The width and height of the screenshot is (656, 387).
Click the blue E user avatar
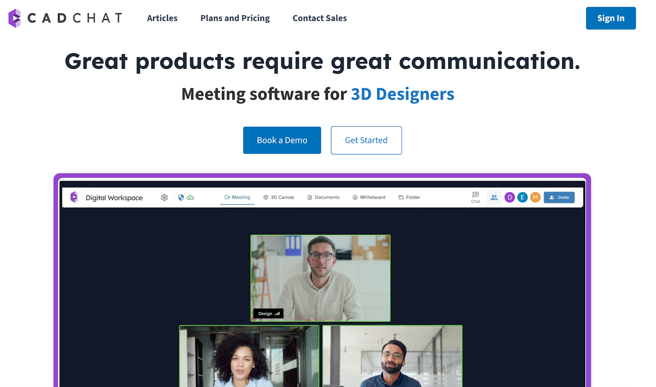pos(522,198)
